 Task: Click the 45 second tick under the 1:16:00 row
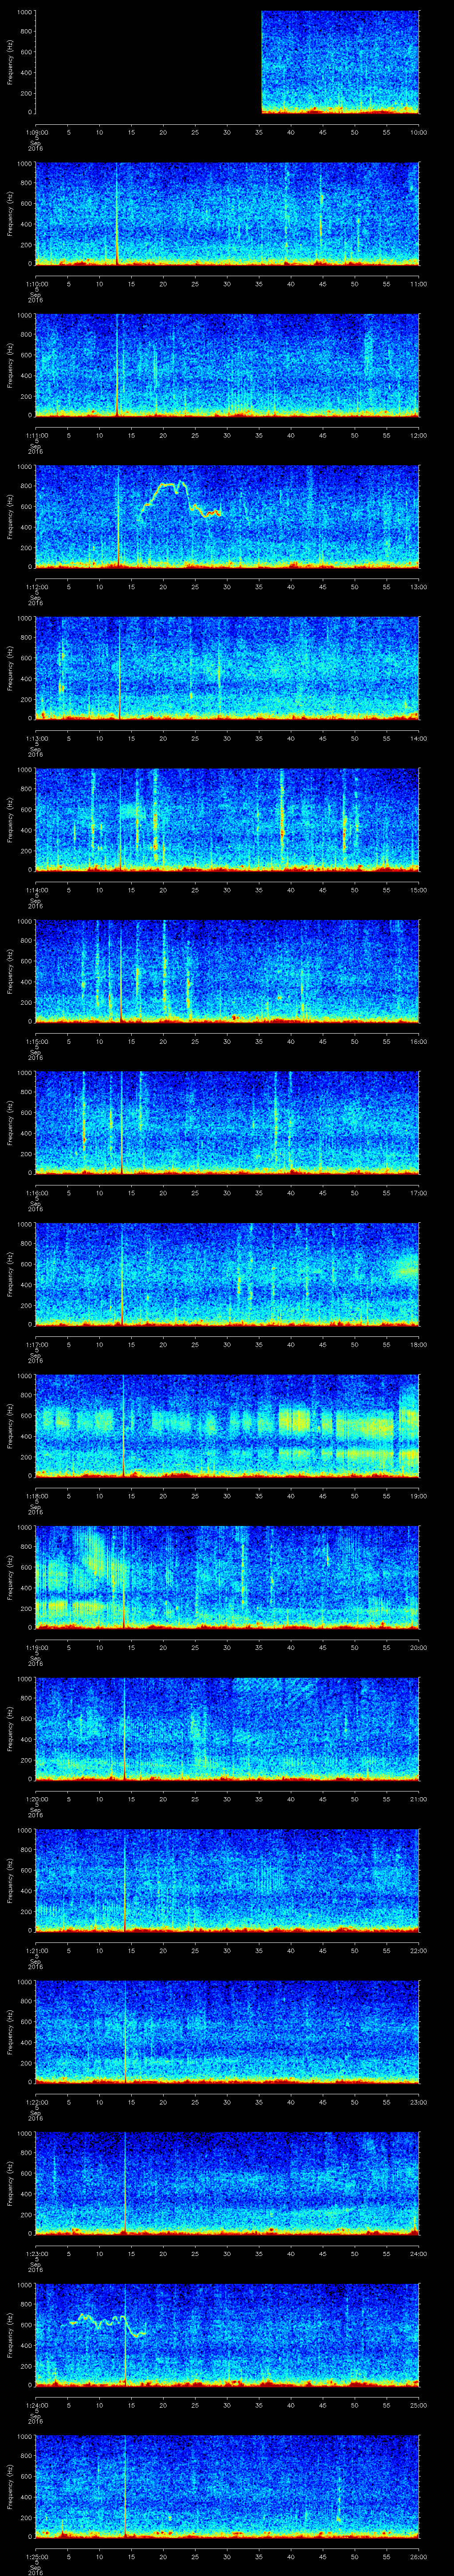[x=323, y=1193]
